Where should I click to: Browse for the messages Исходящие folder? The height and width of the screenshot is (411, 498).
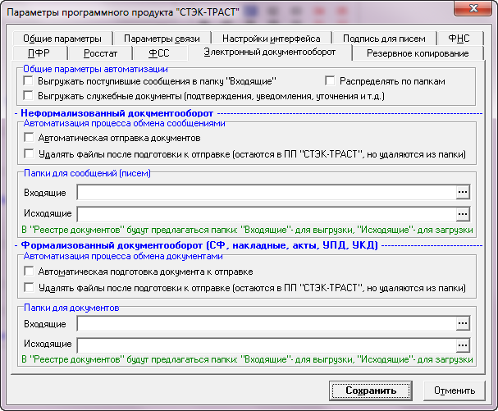[463, 214]
